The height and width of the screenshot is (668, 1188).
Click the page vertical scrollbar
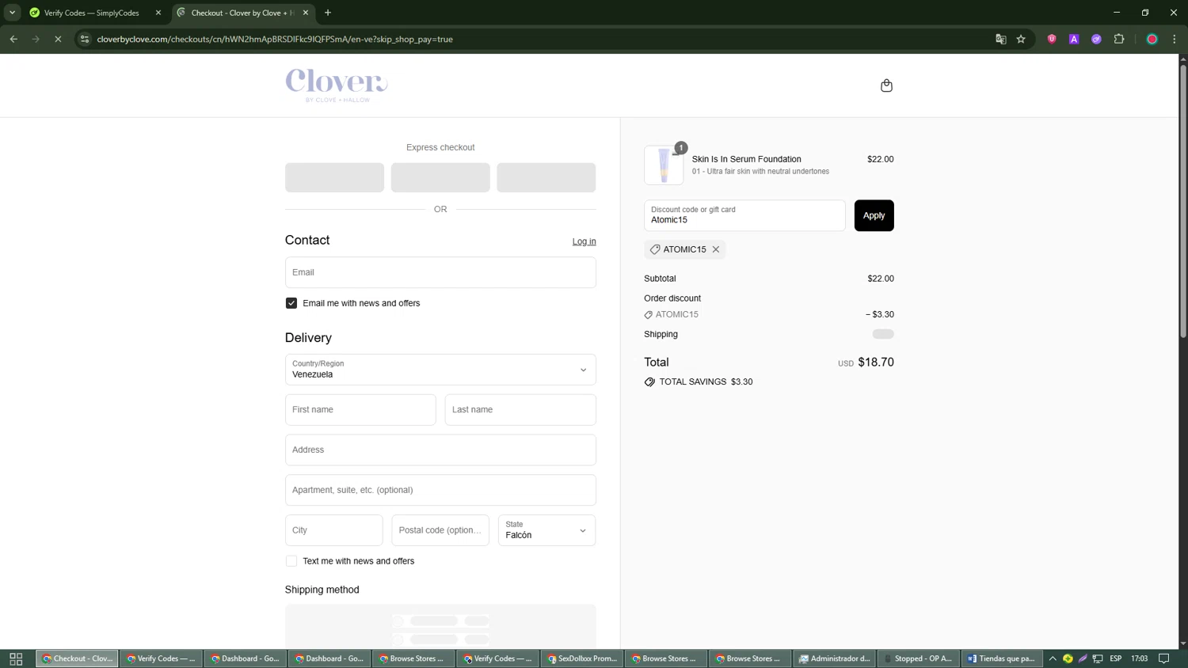point(1183,202)
